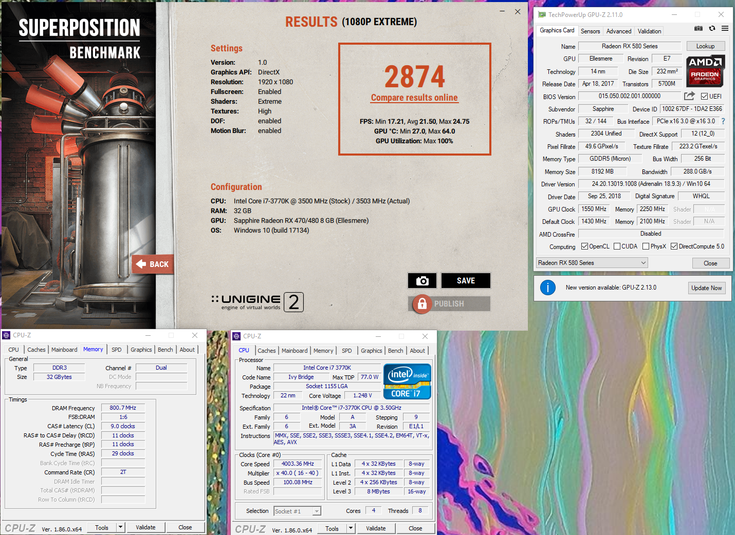
Task: Click the 2874 benchmark score
Action: [x=414, y=77]
